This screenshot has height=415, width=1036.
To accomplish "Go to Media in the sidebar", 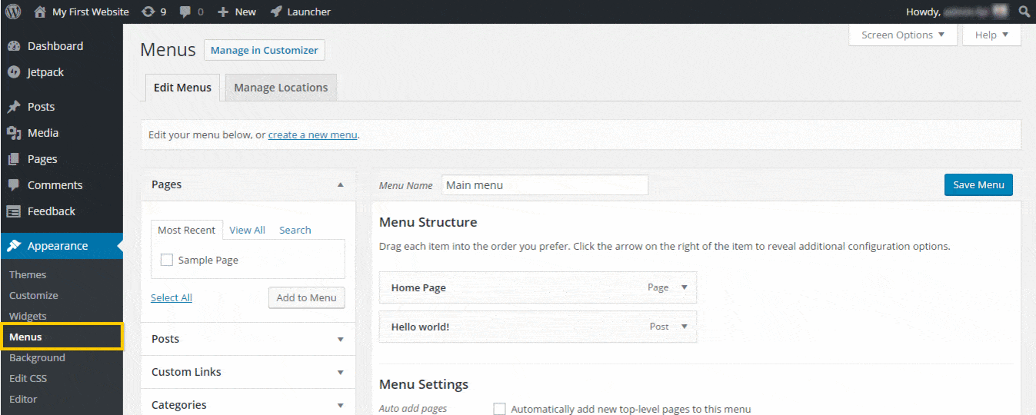I will (x=42, y=133).
